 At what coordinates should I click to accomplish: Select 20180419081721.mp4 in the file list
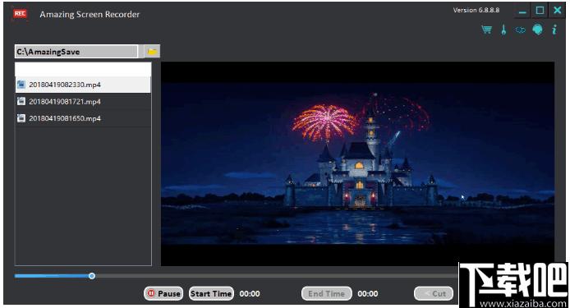[x=83, y=101]
